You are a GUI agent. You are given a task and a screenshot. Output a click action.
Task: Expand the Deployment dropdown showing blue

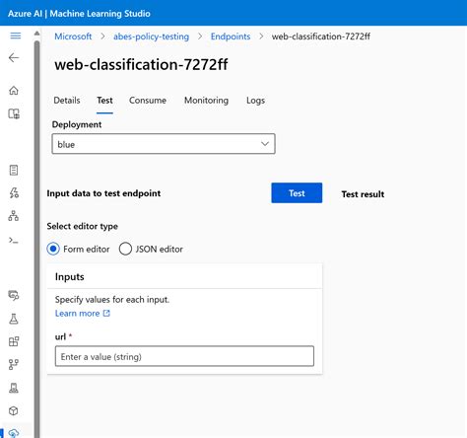164,144
